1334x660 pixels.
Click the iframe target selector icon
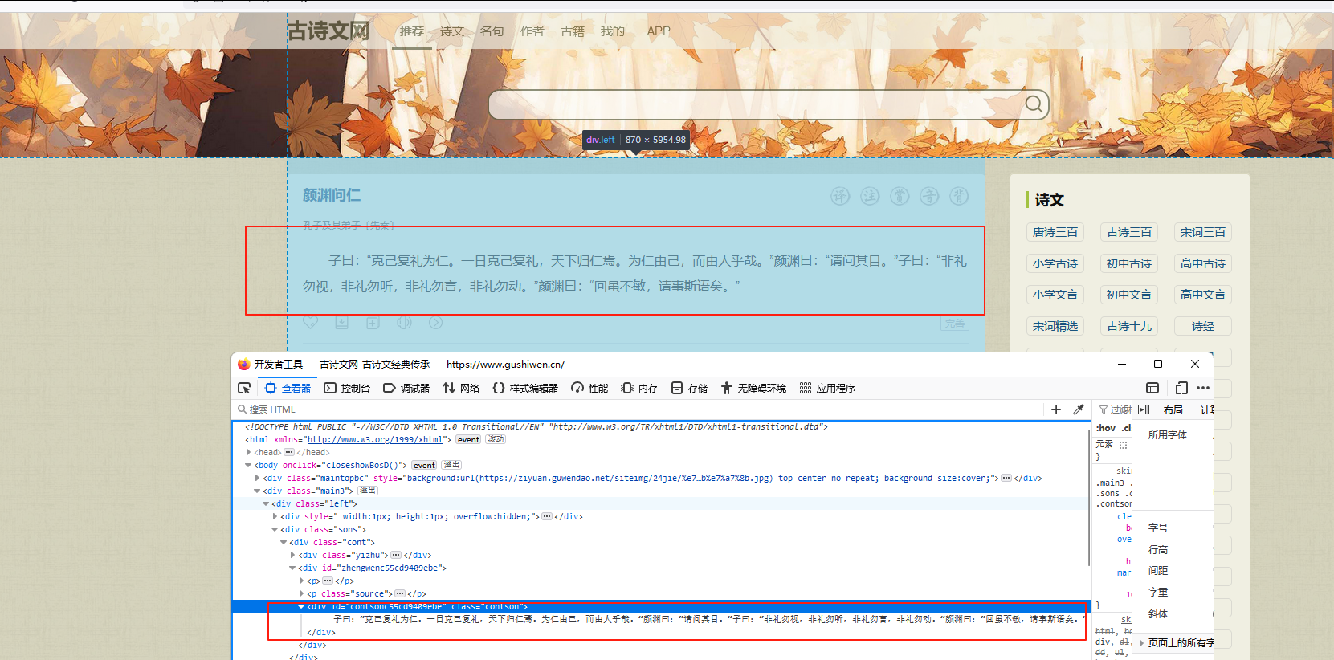point(1152,388)
